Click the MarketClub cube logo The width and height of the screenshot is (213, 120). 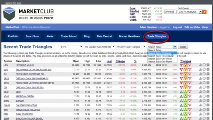point(9,14)
